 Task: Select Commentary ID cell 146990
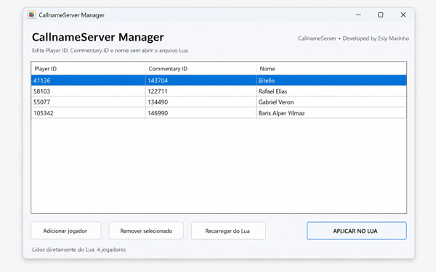click(201, 113)
